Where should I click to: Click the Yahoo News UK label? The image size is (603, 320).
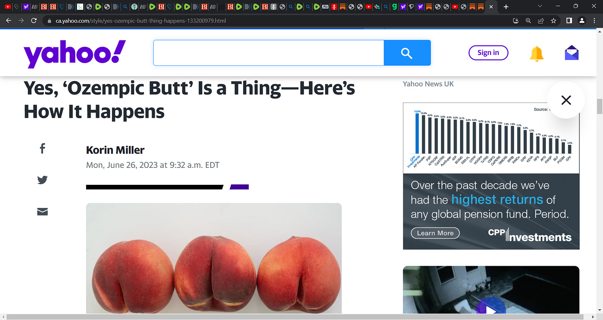(428, 84)
